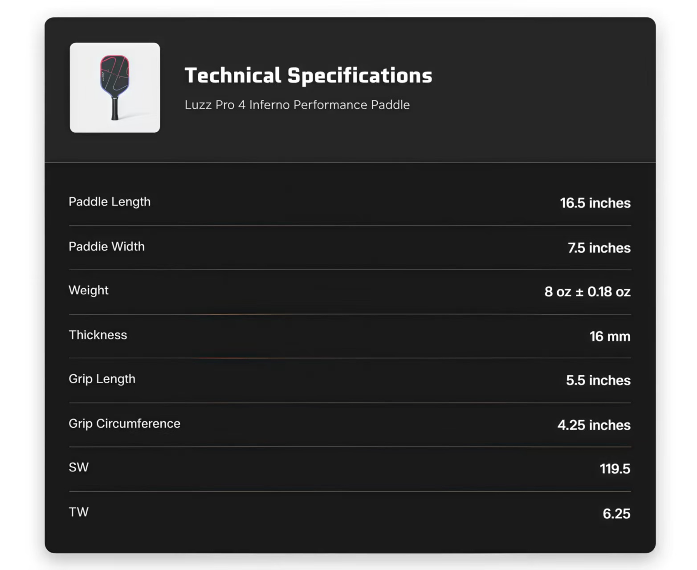Click the Technical Specifications heading
Screen dimensions: 697x570
tap(308, 75)
